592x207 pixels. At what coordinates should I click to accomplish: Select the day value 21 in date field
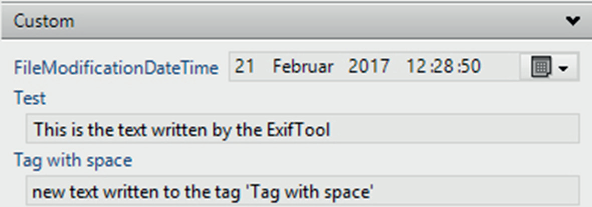point(245,67)
